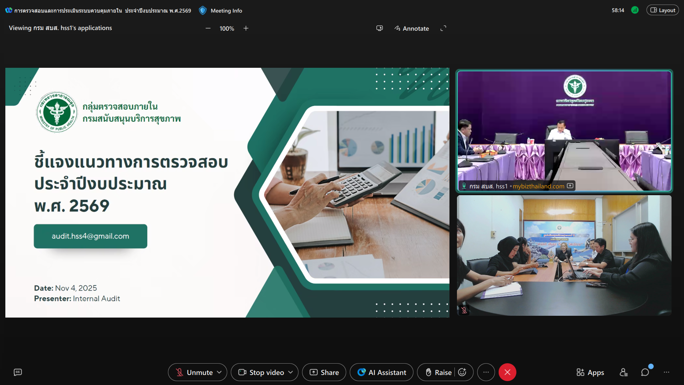
Task: Click the Share button
Action: [x=324, y=372]
